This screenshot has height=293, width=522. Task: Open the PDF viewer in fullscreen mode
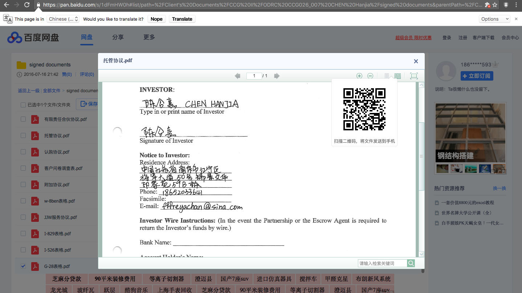point(414,76)
